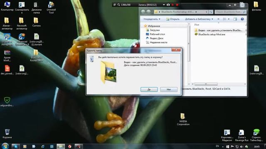This screenshot has height=149, width=266.
Task: Select Nevosoft активатор desktop folder
Action: [x=22, y=24]
